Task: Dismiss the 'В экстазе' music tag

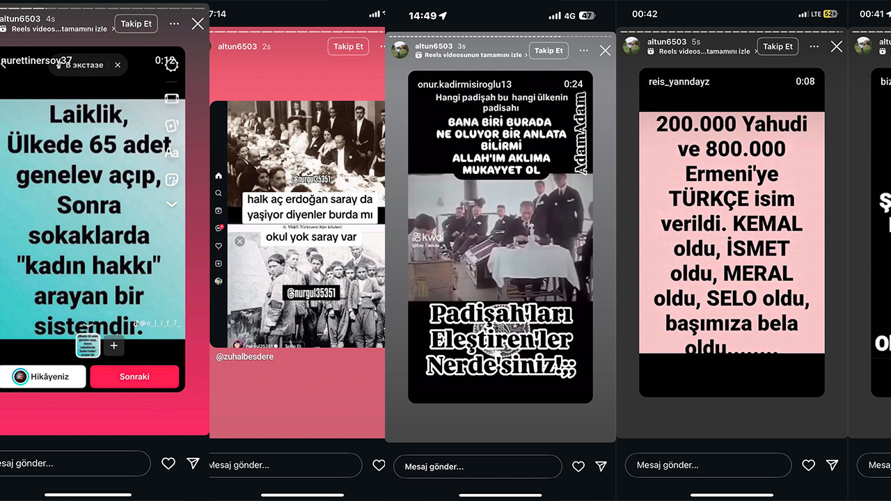Action: click(118, 65)
